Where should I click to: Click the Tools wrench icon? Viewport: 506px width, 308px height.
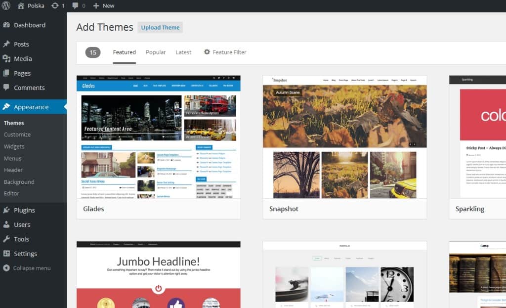click(x=6, y=239)
